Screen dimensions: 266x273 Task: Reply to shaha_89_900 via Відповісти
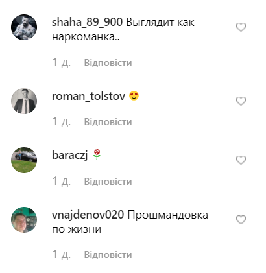point(108,63)
